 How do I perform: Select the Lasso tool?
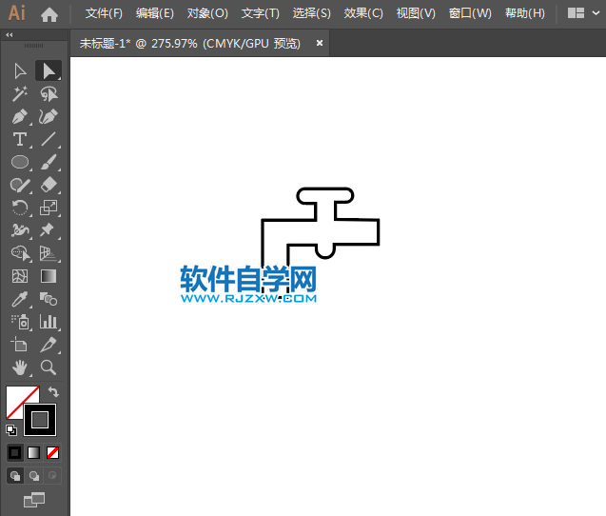49,94
